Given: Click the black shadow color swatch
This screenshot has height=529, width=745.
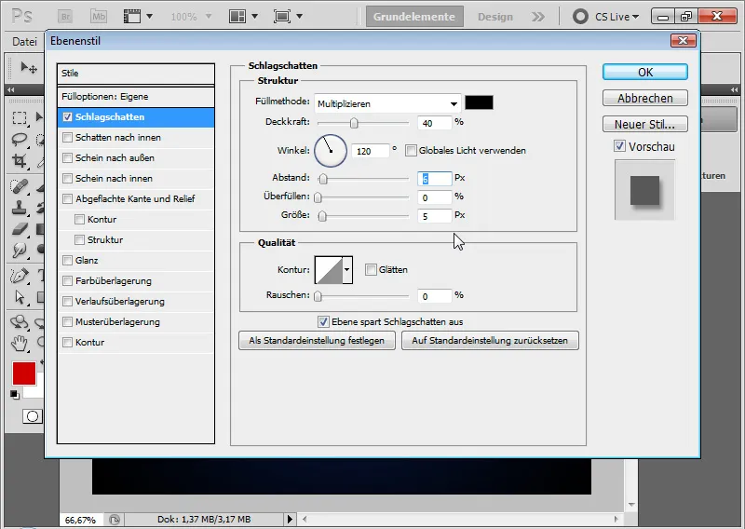Looking at the screenshot, I should click(x=479, y=102).
